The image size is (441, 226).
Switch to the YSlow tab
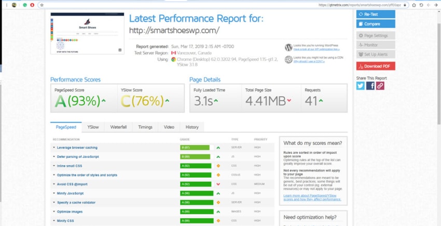pyautogui.click(x=93, y=127)
